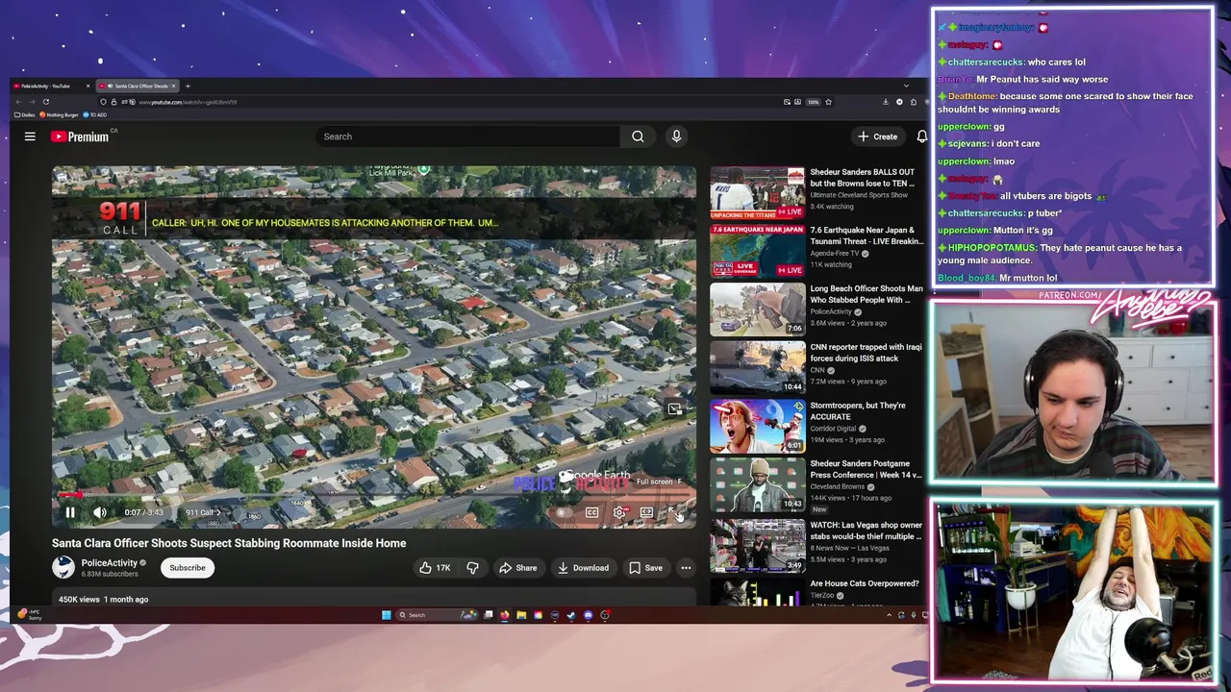Open the YouTube hamburger guide menu
Image resolution: width=1231 pixels, height=692 pixels.
coord(30,136)
